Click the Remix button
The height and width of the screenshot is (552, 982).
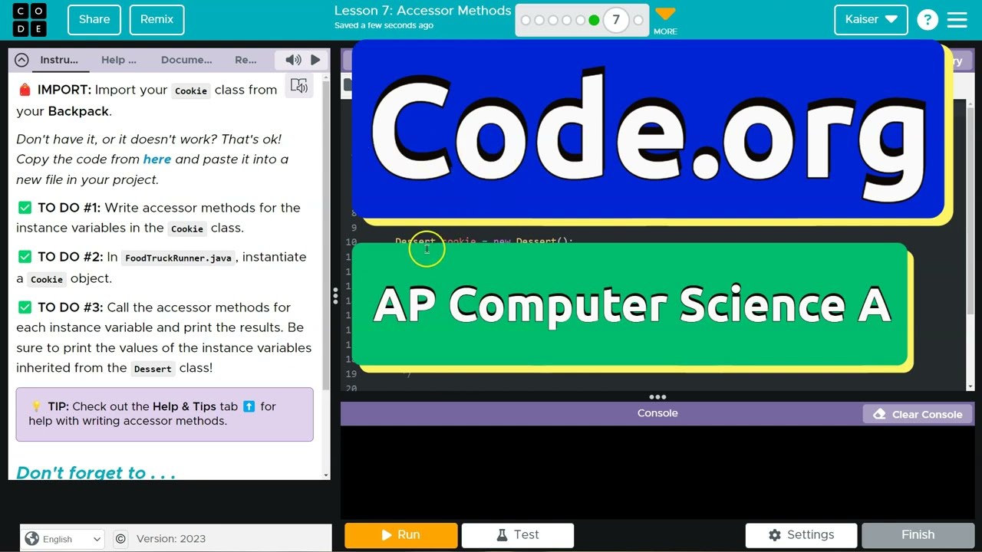[157, 19]
